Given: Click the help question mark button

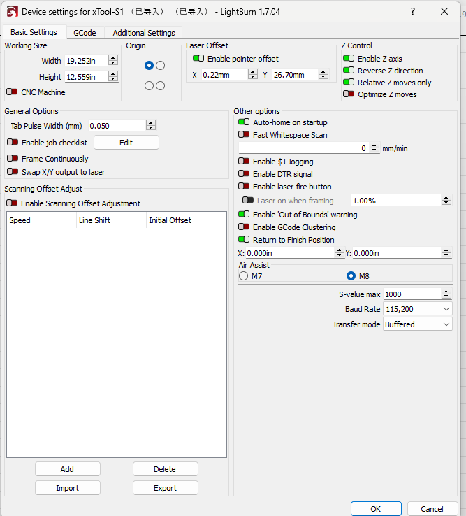Looking at the screenshot, I should pyautogui.click(x=413, y=11).
